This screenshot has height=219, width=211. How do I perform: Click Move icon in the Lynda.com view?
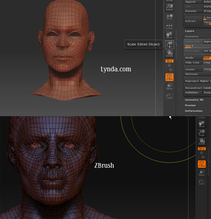pyautogui.click(x=169, y=35)
